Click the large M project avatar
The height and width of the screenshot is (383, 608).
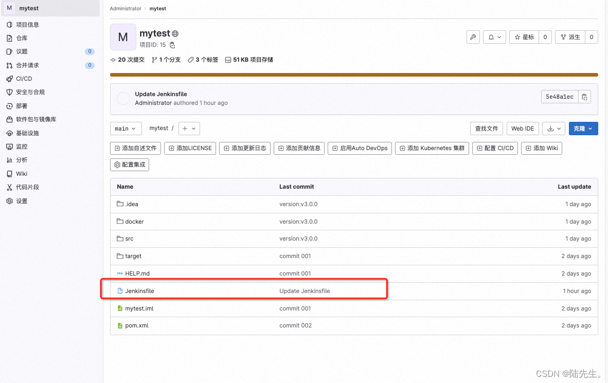123,37
